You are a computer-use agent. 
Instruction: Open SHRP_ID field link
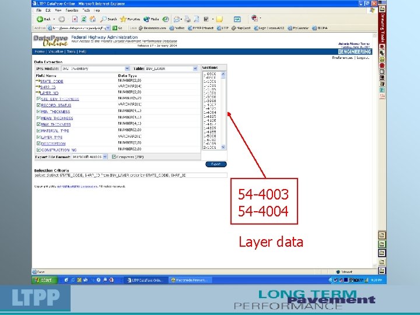(x=48, y=87)
